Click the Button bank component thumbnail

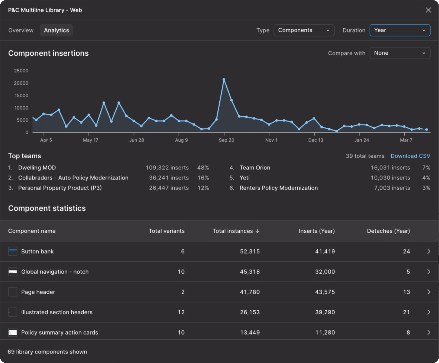pos(12,251)
